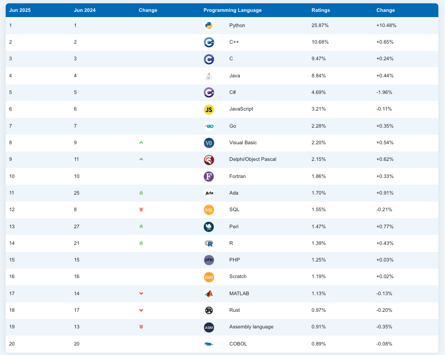Click the Visual Basic VB icon
Viewport: 445px width, 355px height.
(x=209, y=143)
